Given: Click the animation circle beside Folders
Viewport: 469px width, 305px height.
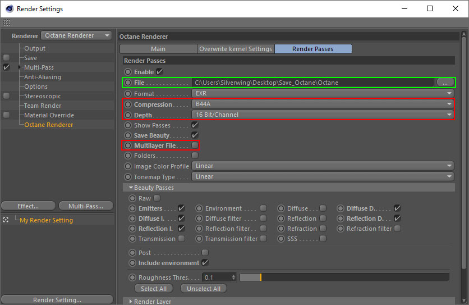Looking at the screenshot, I should [128, 156].
